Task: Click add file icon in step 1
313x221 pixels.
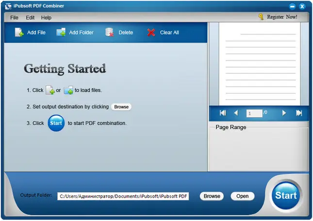Action: point(50,90)
